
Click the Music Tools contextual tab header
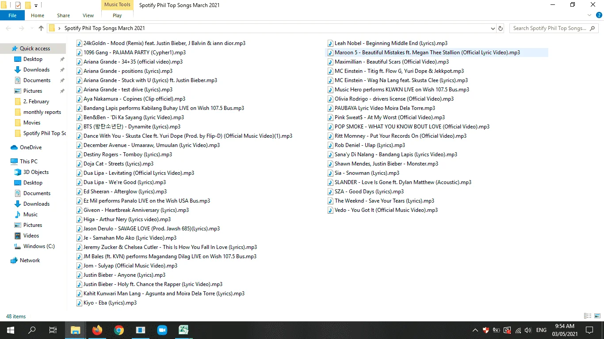pyautogui.click(x=117, y=5)
